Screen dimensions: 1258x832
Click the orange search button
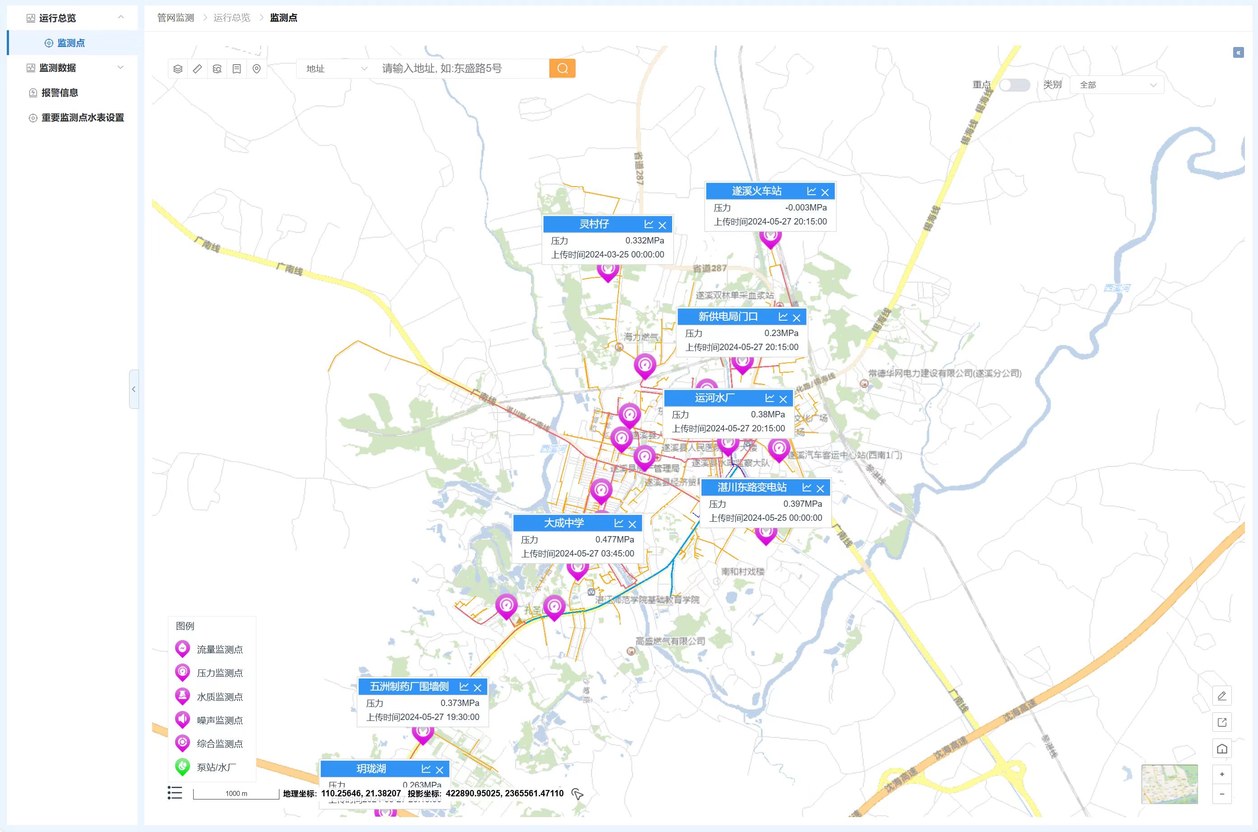tap(562, 69)
